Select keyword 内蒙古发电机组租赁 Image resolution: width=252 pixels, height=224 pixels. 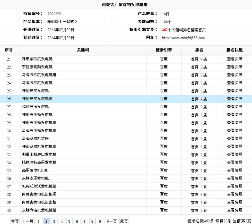pyautogui.click(x=39, y=194)
